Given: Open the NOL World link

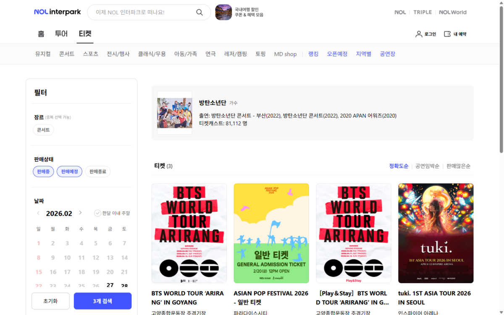Looking at the screenshot, I should (x=453, y=12).
